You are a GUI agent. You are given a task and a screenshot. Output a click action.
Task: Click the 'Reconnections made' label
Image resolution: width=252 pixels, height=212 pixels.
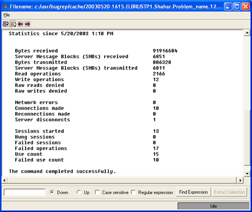point(43,114)
